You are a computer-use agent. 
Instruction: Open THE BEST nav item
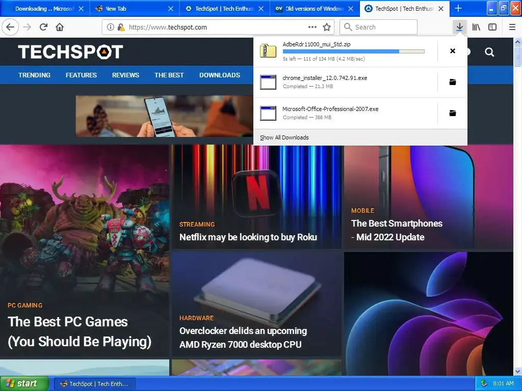(169, 75)
